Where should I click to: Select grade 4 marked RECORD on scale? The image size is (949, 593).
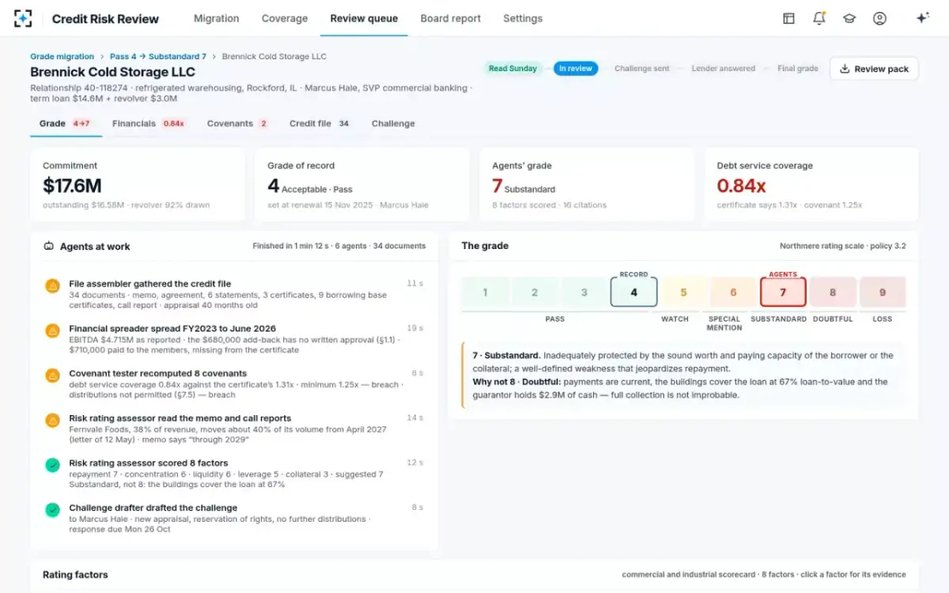(633, 292)
